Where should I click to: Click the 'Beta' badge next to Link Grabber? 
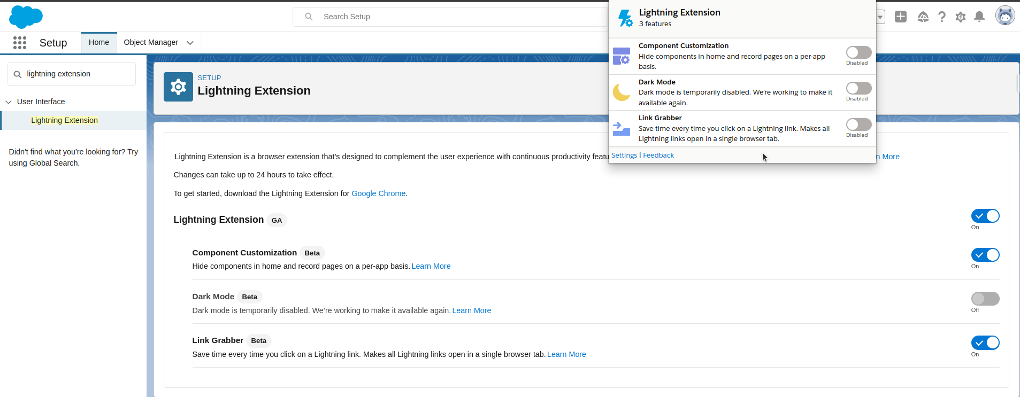259,340
